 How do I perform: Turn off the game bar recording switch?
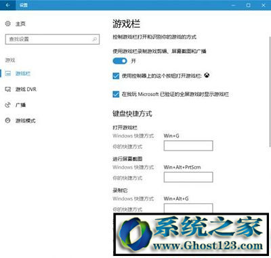tap(120, 61)
